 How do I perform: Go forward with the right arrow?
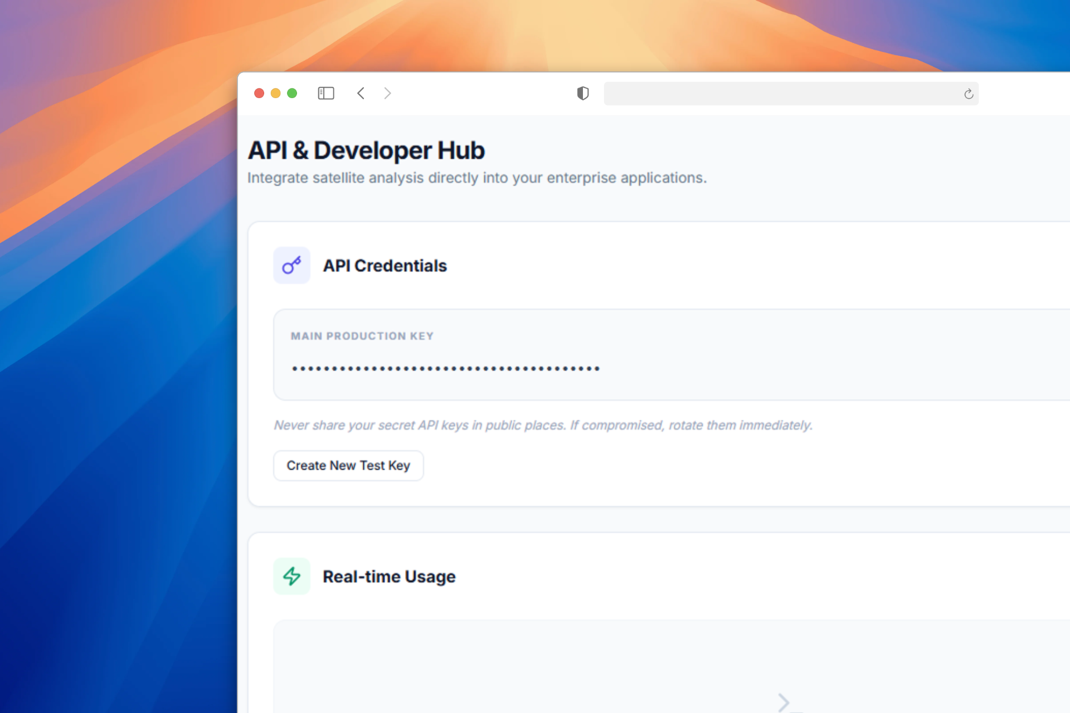click(x=387, y=94)
